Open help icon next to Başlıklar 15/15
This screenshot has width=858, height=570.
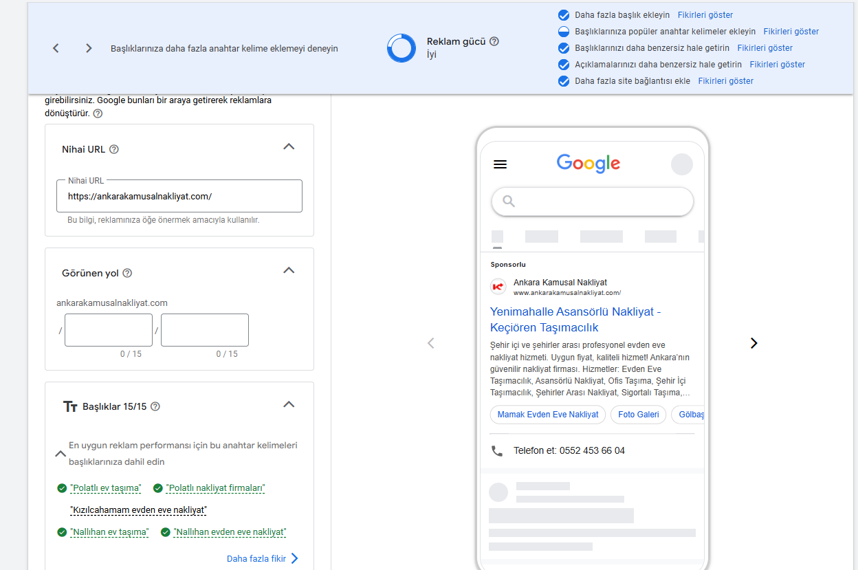pyautogui.click(x=155, y=406)
